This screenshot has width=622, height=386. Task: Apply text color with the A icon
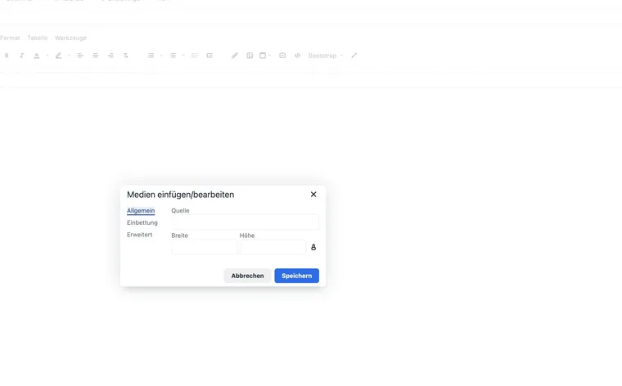point(37,56)
